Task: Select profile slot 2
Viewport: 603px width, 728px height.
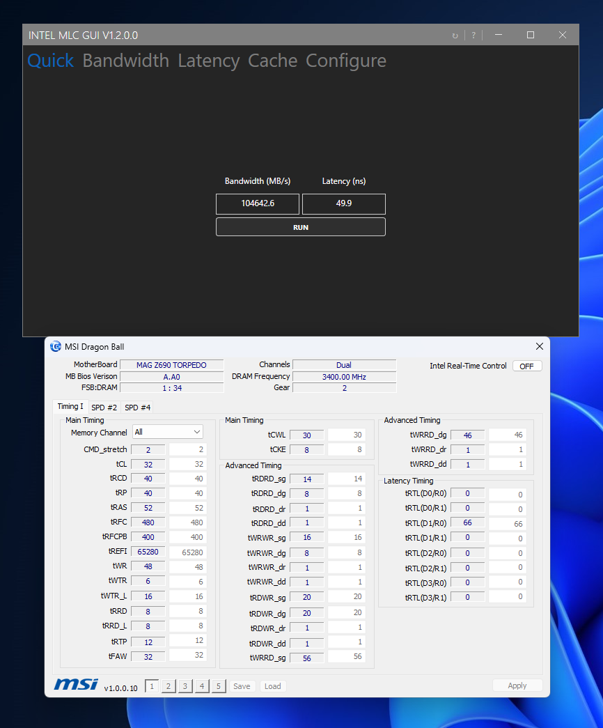Action: point(169,686)
